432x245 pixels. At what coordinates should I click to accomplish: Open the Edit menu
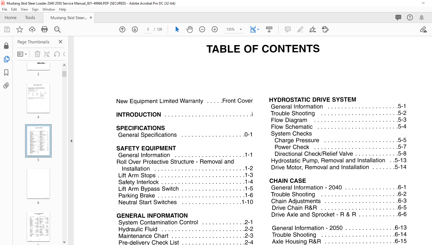14,9
